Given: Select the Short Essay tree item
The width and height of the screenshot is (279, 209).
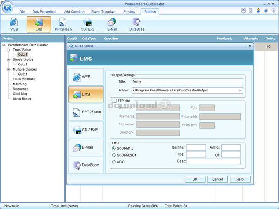Looking at the screenshot, I should [22, 98].
